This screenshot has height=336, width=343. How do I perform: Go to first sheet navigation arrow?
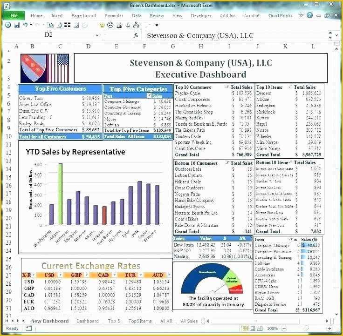pos(7,321)
